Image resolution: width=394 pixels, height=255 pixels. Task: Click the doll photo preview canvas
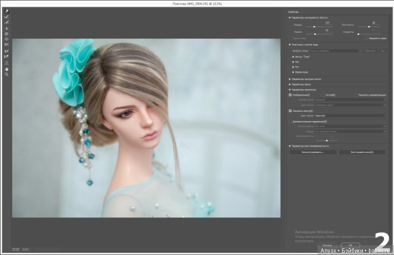click(x=146, y=128)
